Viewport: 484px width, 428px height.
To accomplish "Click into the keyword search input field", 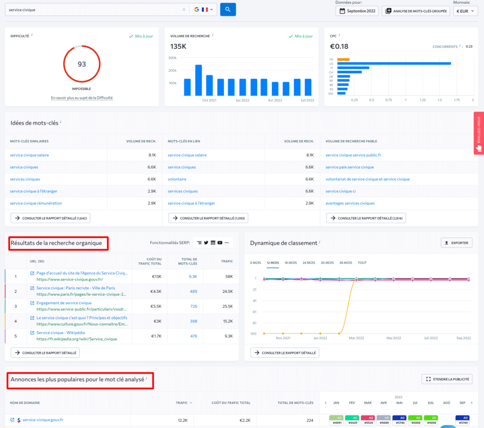I will coord(95,9).
